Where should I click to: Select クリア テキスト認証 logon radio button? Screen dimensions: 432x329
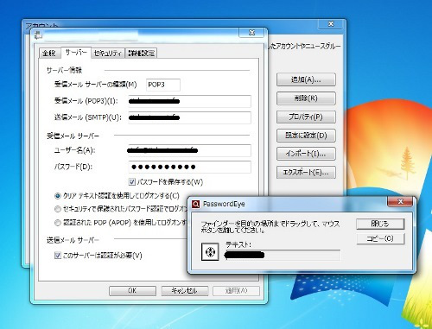tap(58, 196)
